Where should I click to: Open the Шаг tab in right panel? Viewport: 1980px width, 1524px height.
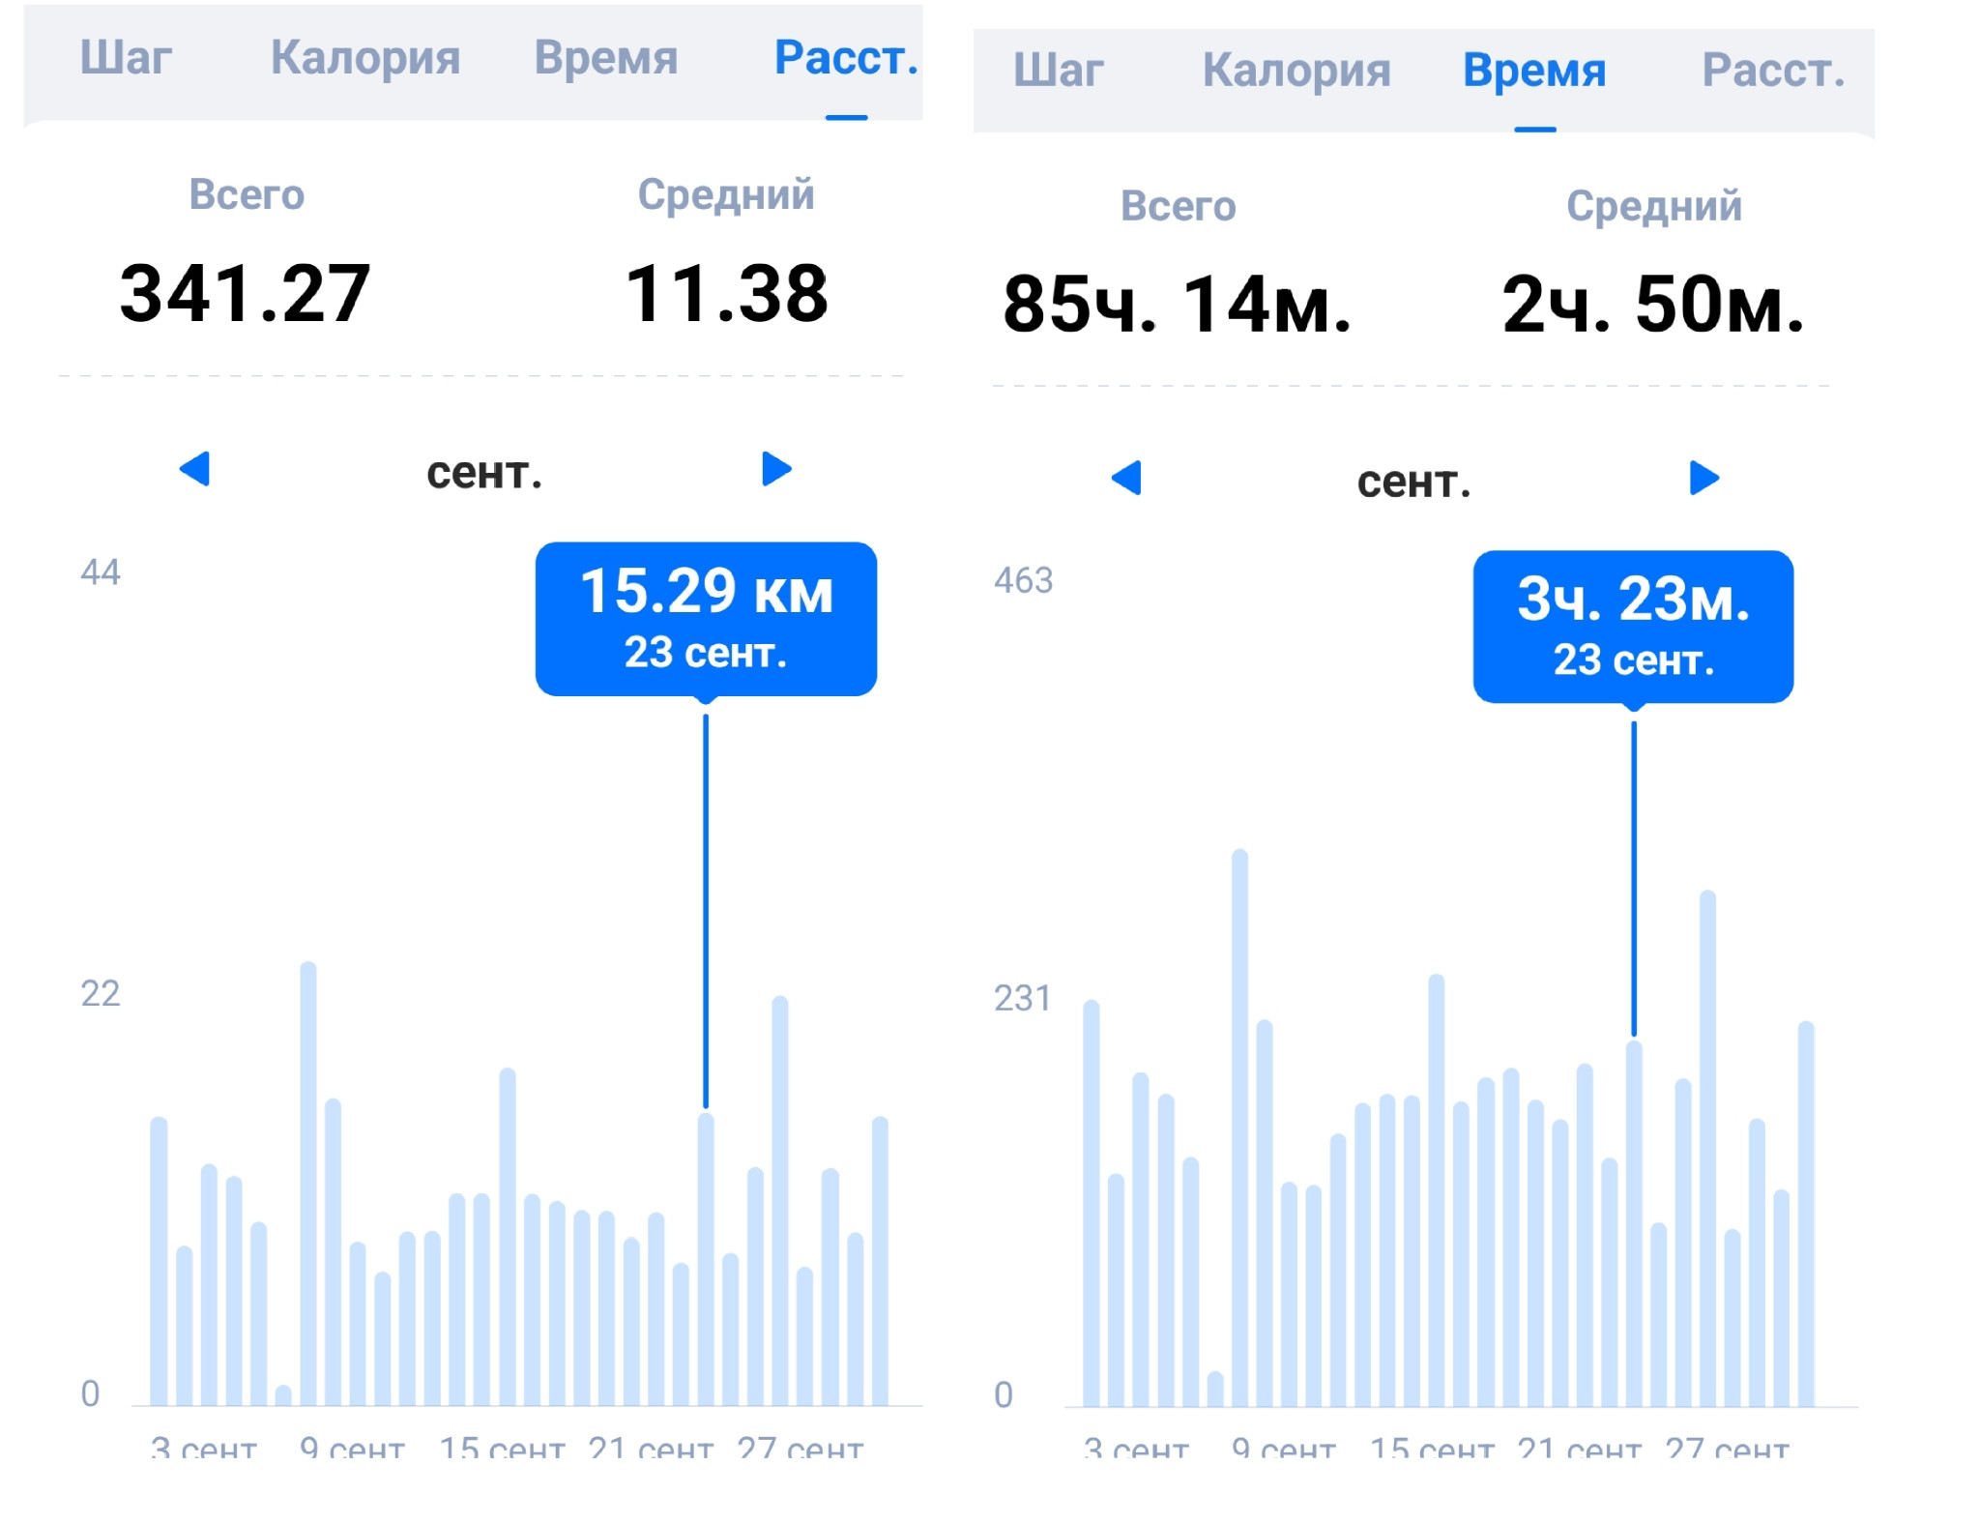1059,71
